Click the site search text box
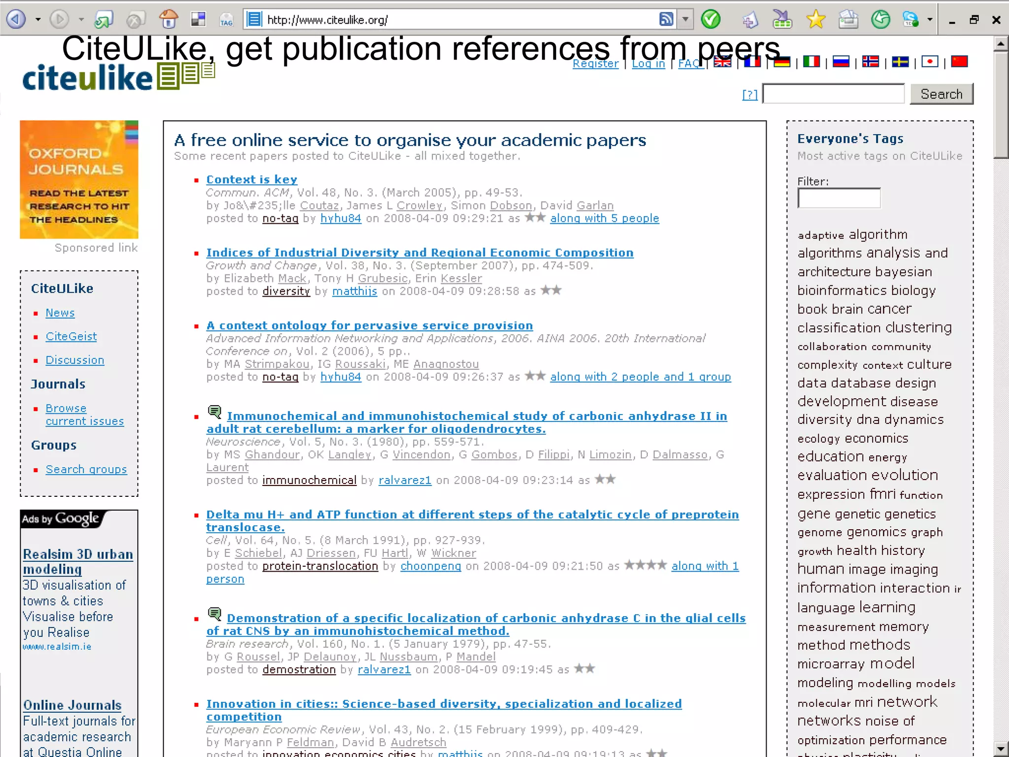Viewport: 1009px width, 757px height. tap(834, 94)
